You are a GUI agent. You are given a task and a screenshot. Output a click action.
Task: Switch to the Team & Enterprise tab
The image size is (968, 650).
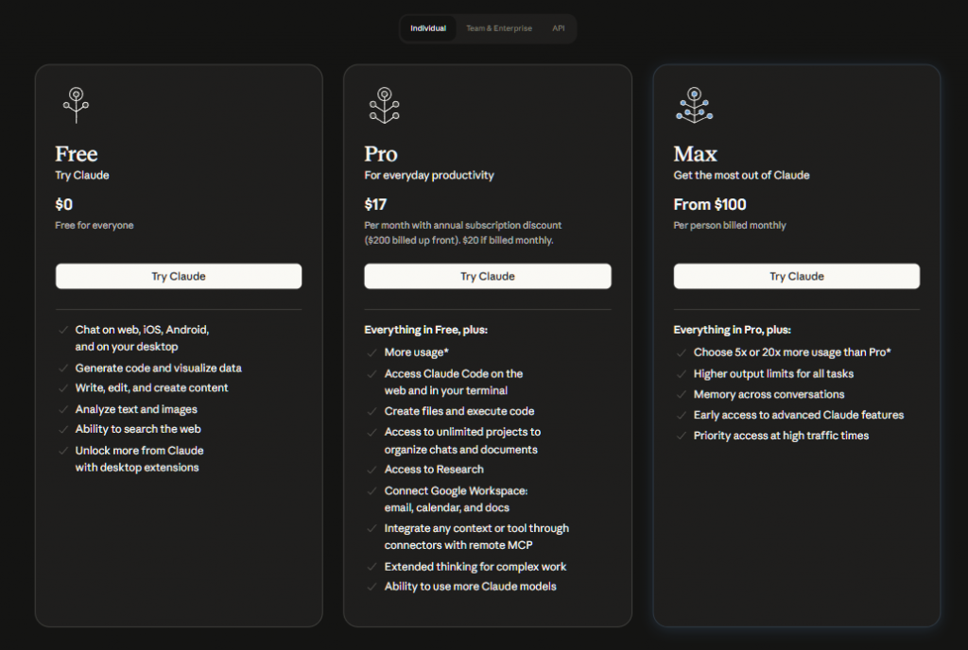click(498, 28)
